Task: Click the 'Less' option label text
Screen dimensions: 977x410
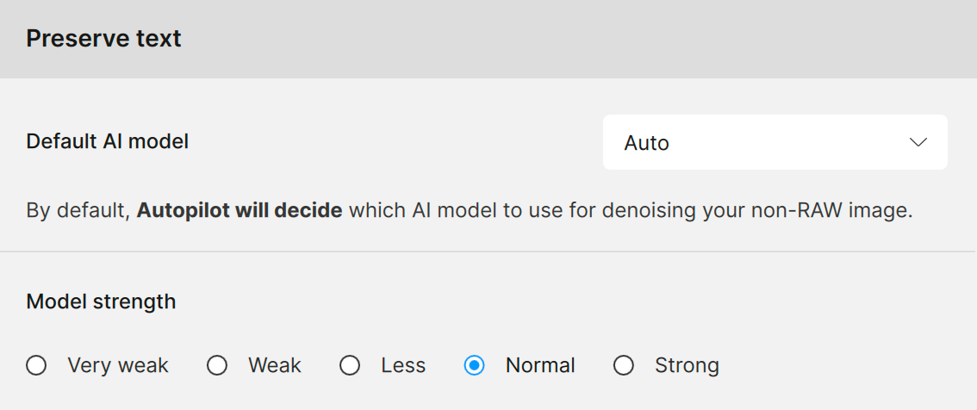Action: click(x=403, y=365)
